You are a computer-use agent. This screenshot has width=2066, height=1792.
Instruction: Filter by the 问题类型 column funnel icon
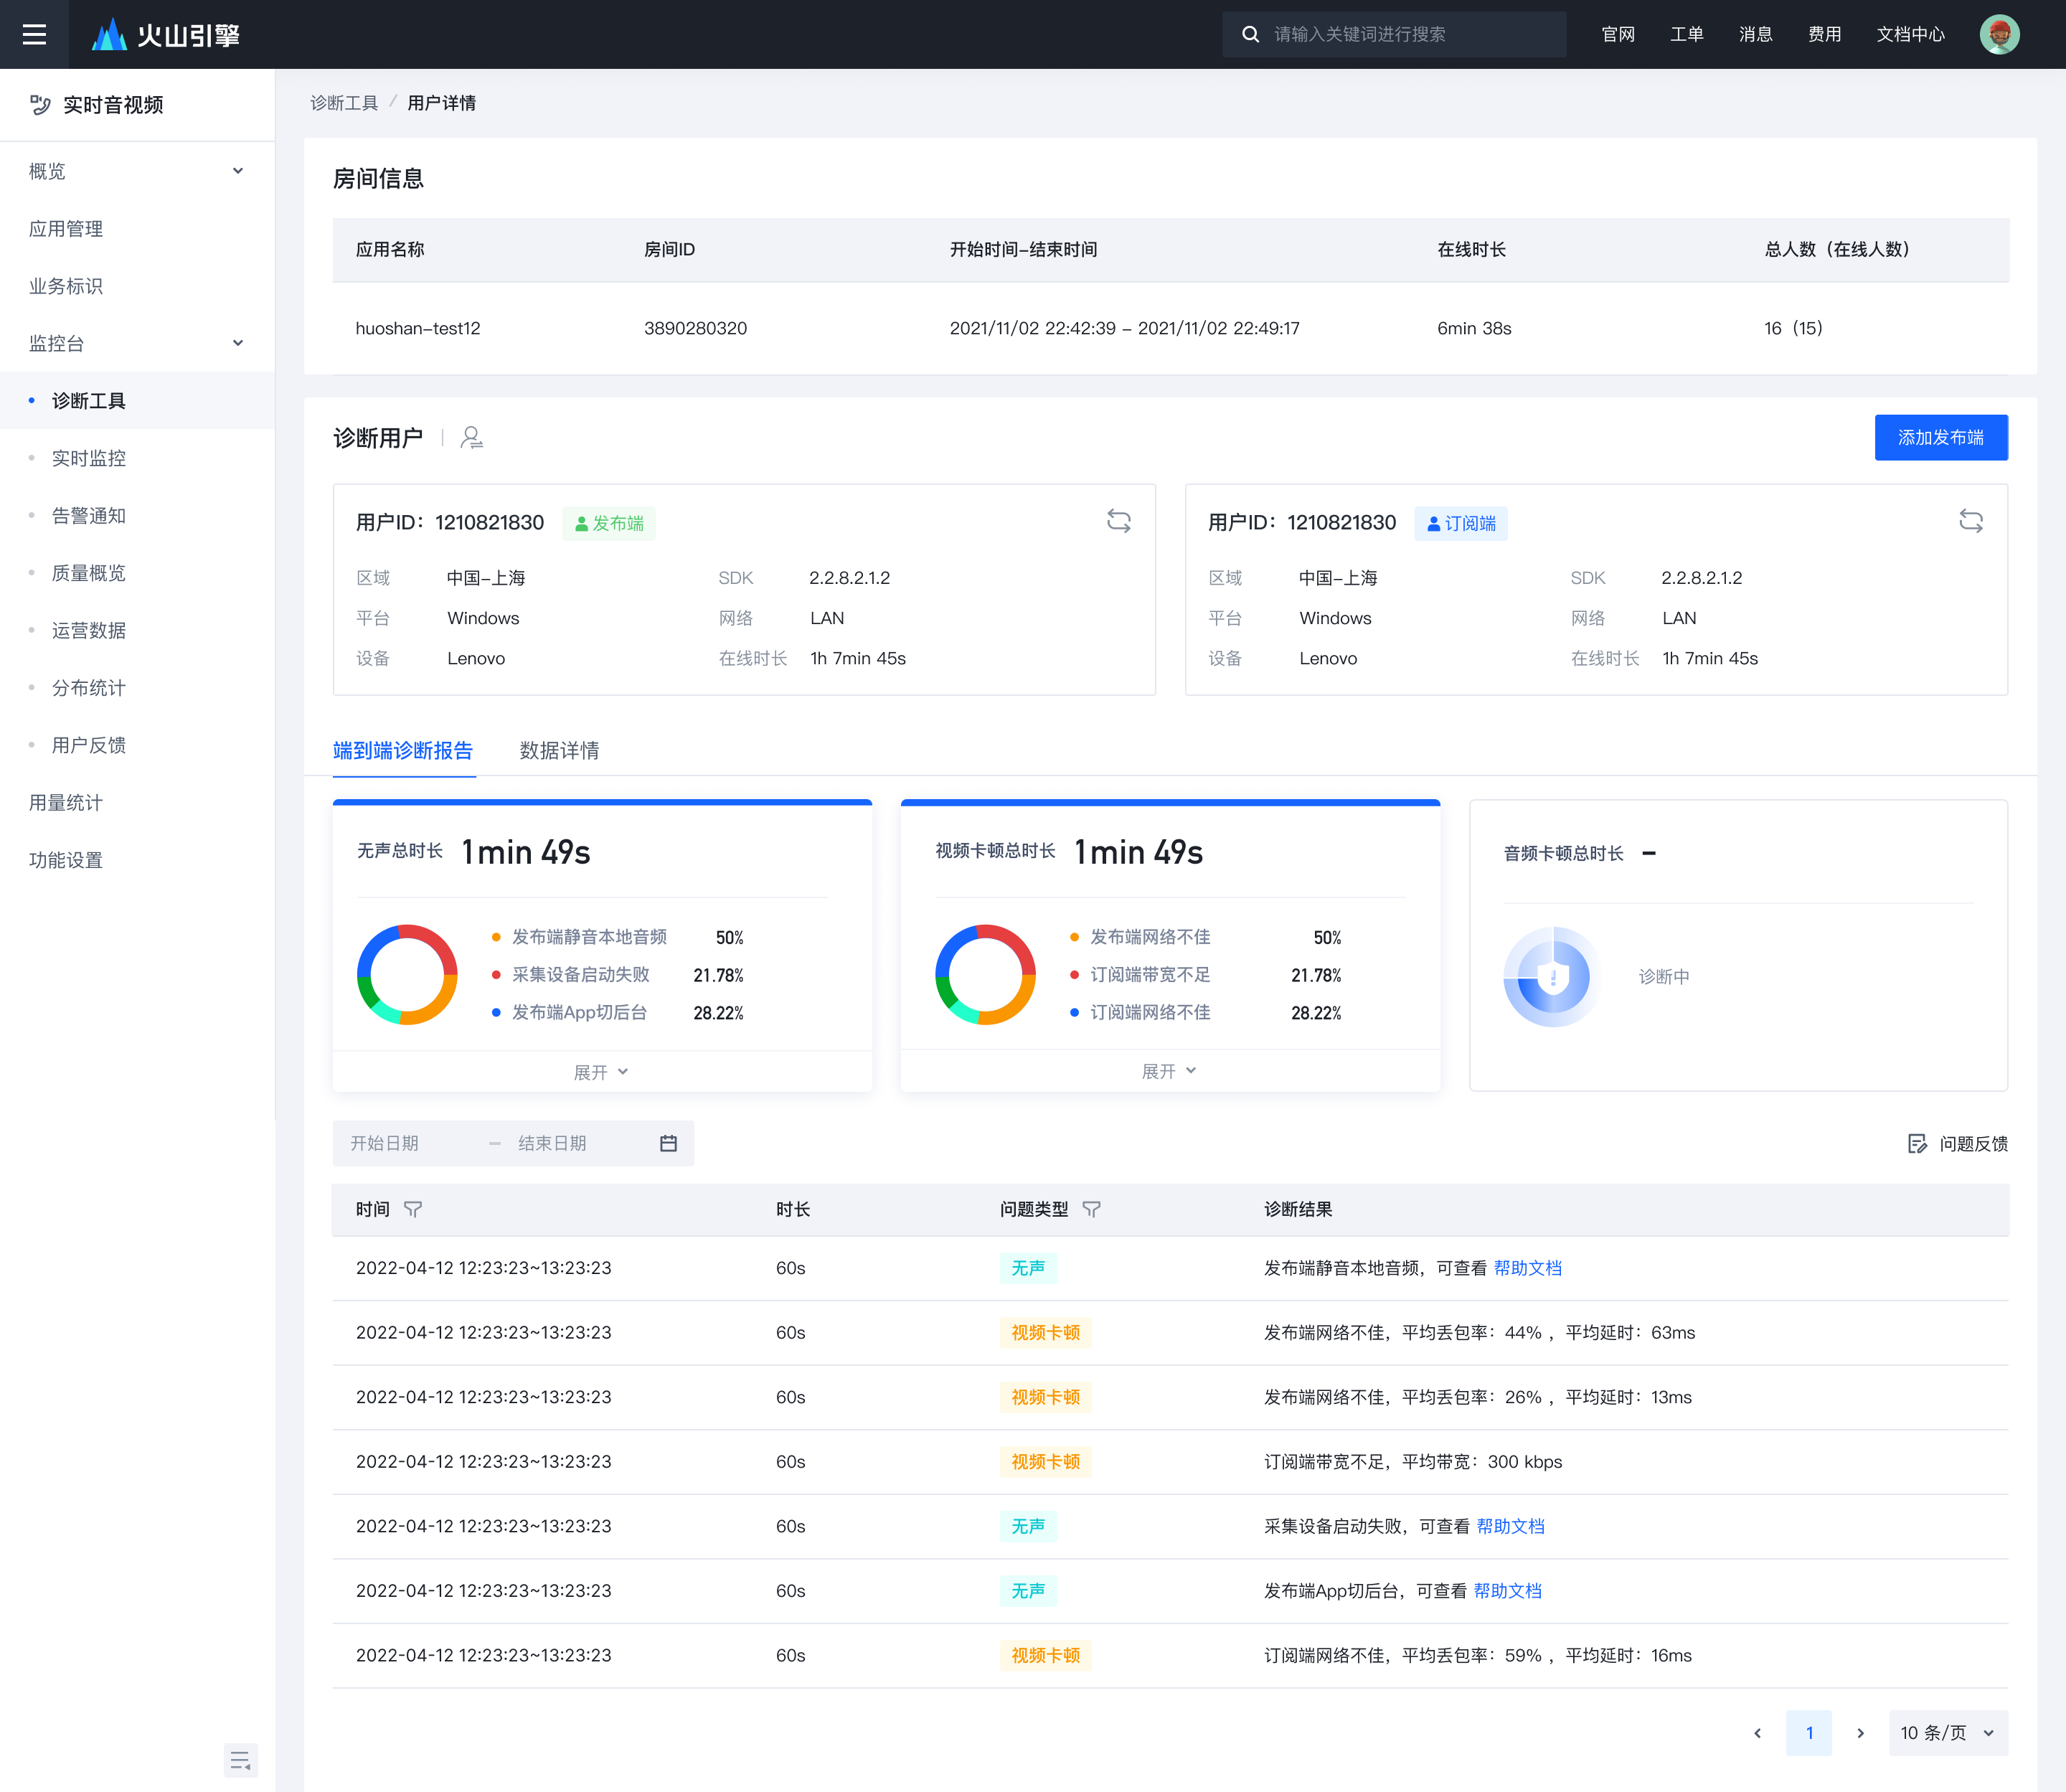click(1092, 1209)
